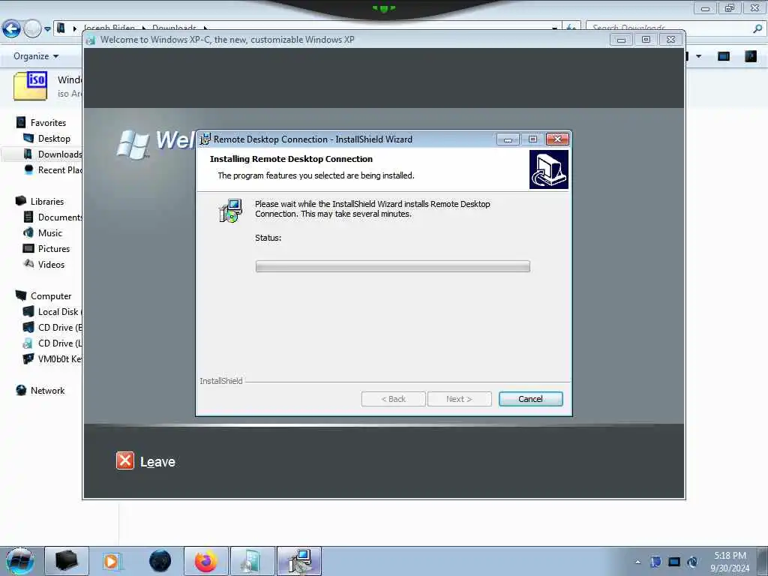
Task: Click the Show desktop strip
Action: 762,561
